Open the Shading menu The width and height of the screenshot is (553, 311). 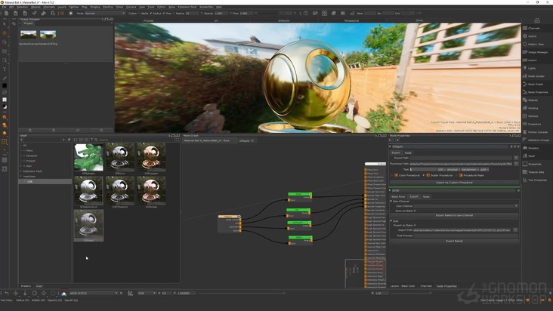pyautogui.click(x=95, y=7)
